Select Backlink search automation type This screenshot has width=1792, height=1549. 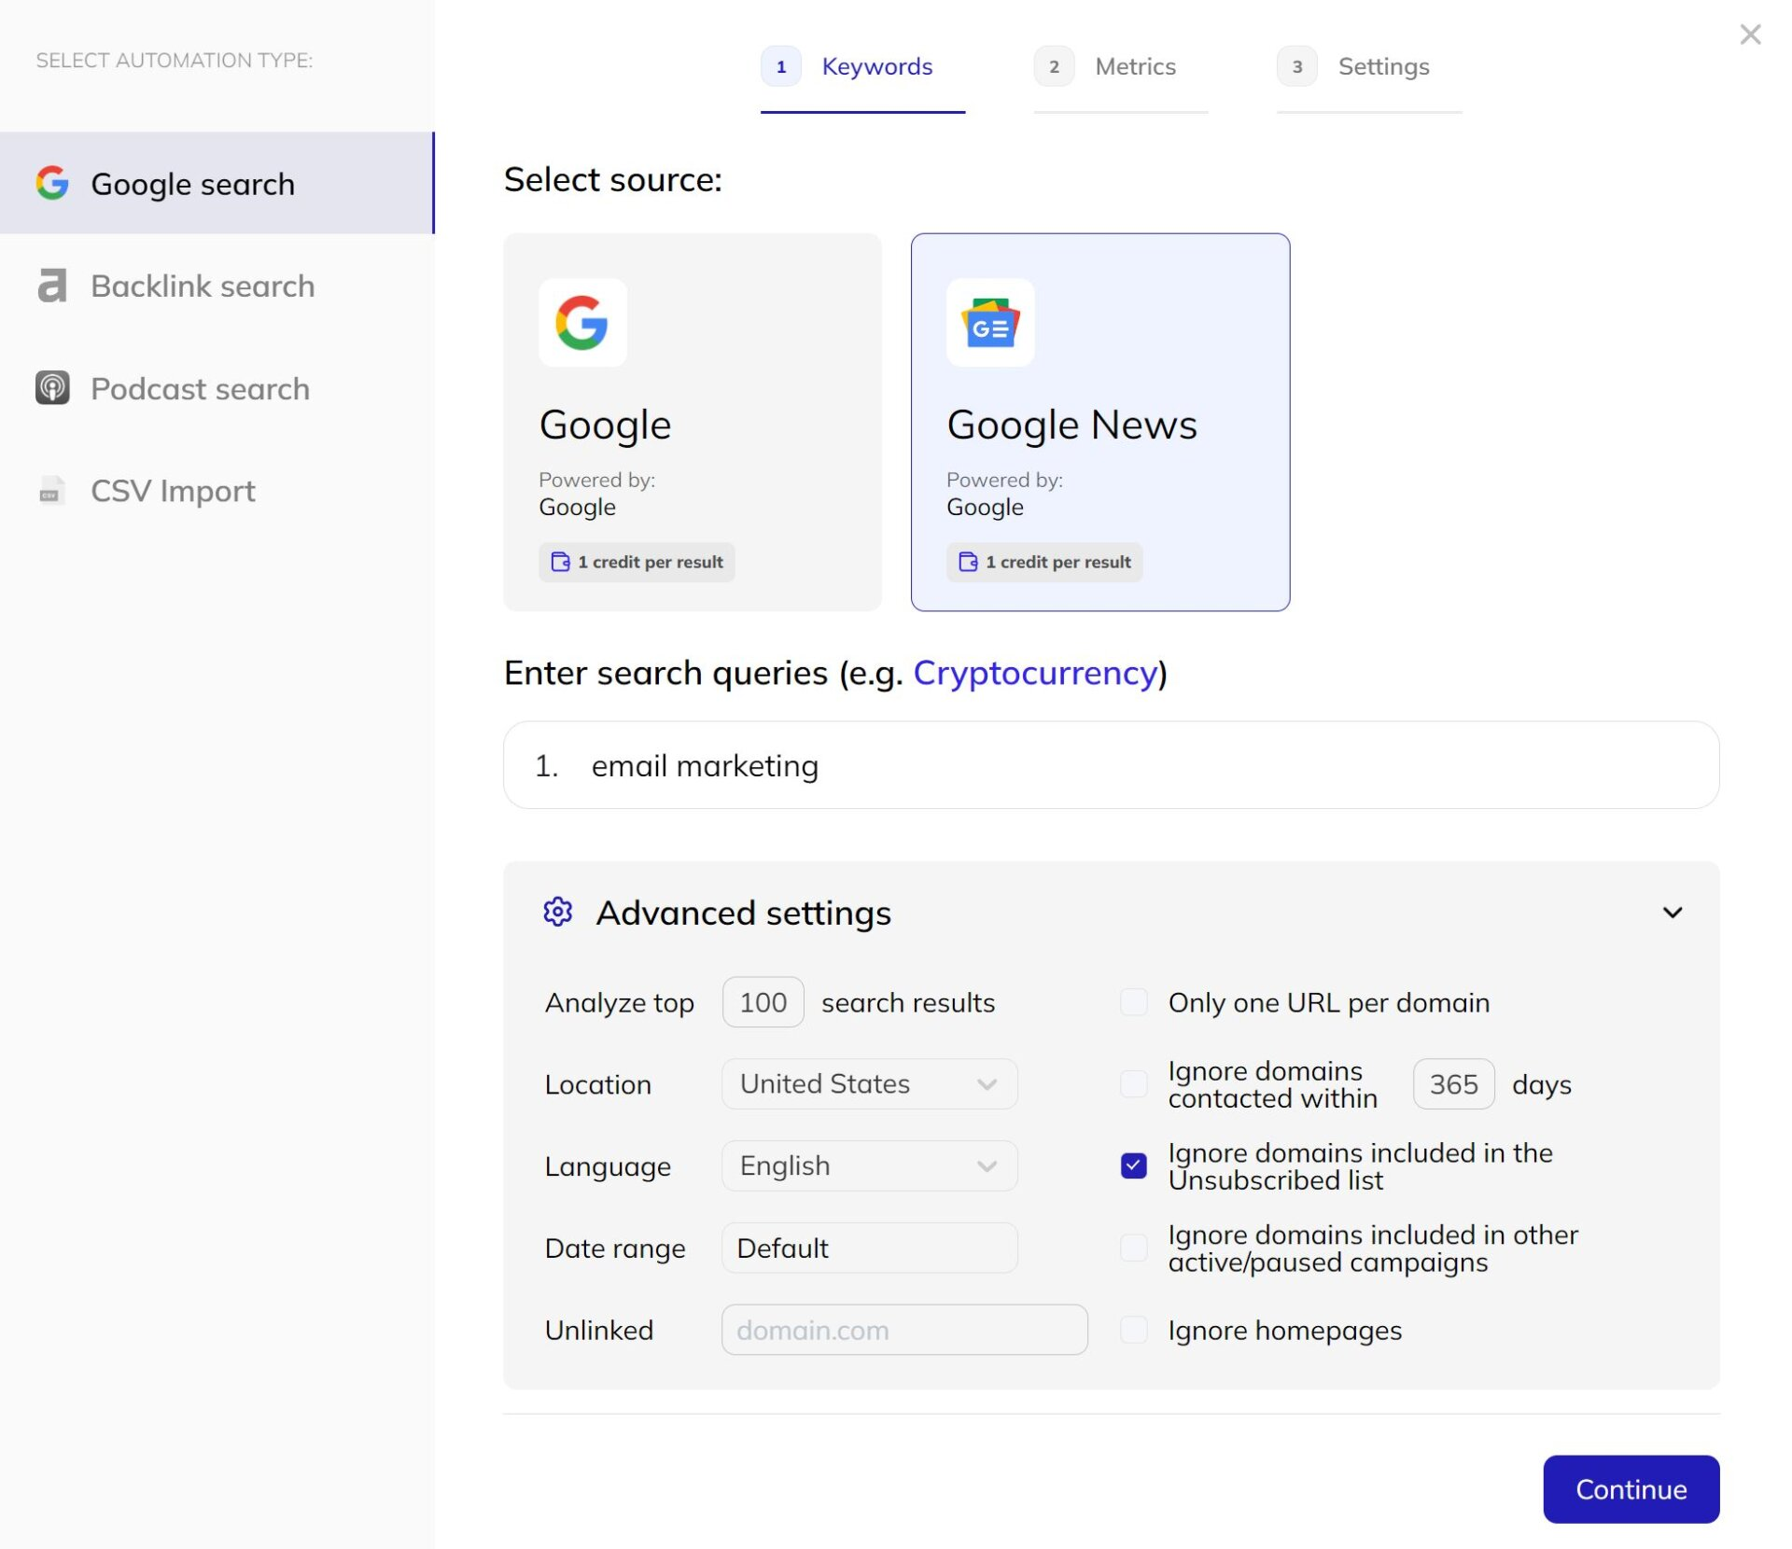[217, 286]
